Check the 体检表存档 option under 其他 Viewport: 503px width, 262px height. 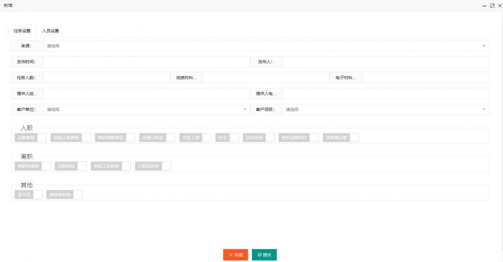point(78,195)
